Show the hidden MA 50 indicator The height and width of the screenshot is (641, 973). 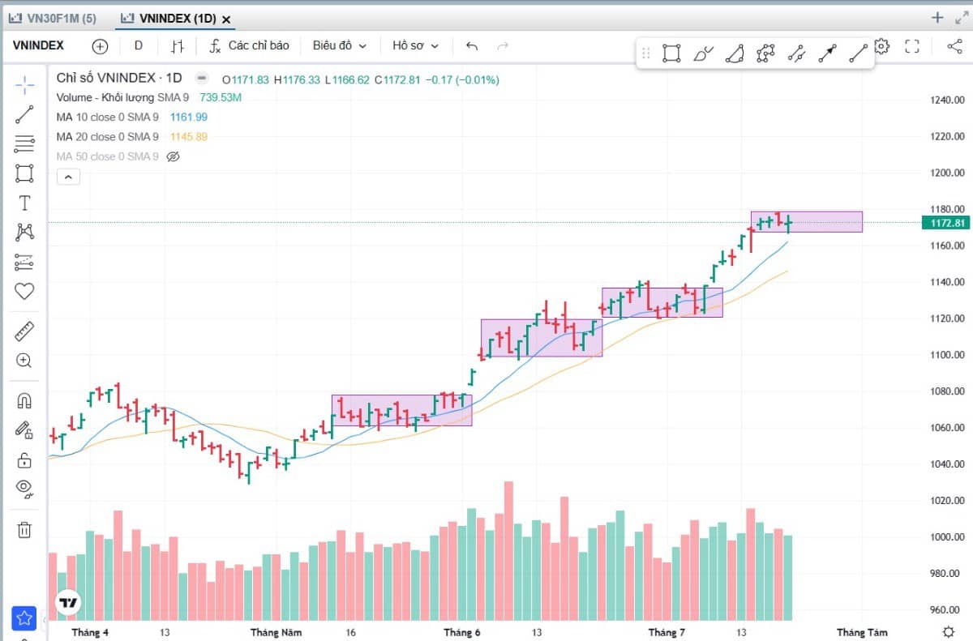tap(173, 156)
